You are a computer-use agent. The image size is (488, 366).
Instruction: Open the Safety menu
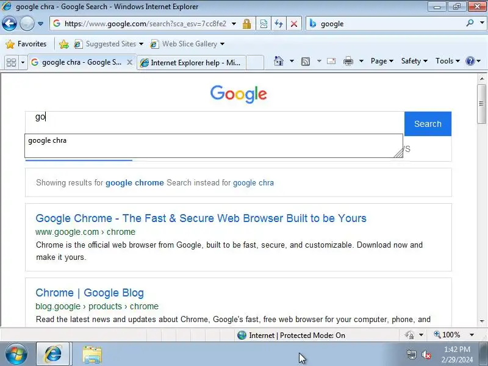[414, 61]
